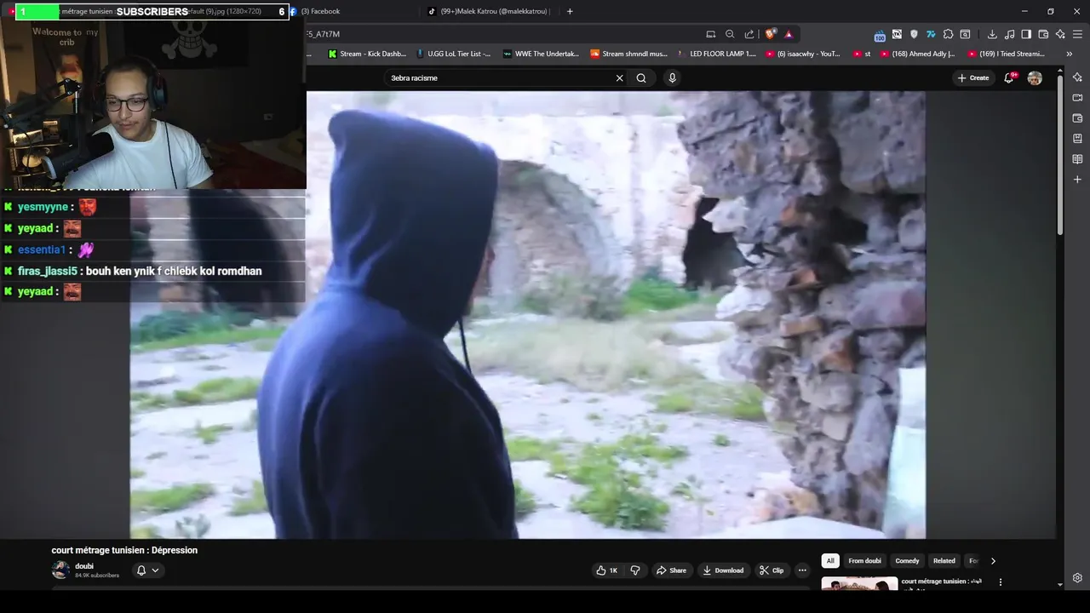Click the tab search toolbar icon
1090x613 pixels.
[x=965, y=34]
